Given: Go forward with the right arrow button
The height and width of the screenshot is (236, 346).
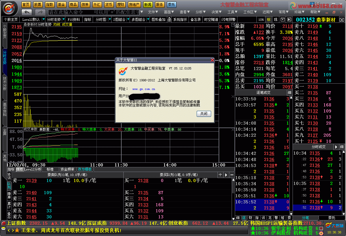Looking at the screenshot, I should tap(40, 12).
